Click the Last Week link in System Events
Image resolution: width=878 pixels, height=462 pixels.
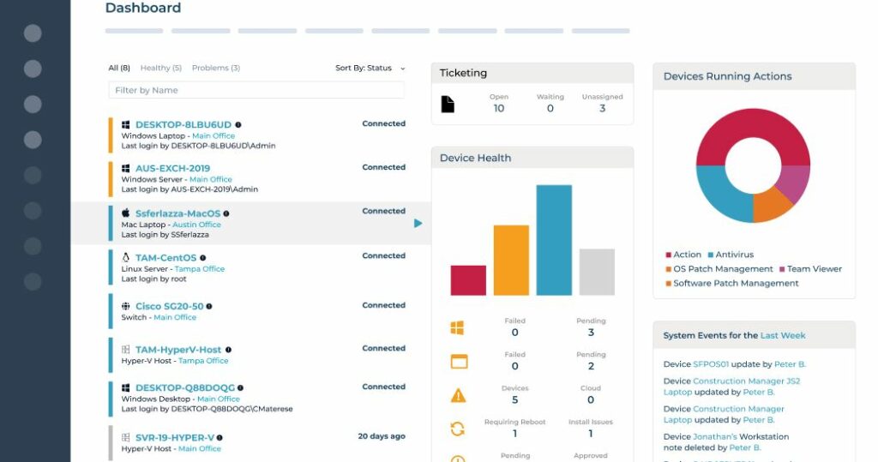pyautogui.click(x=783, y=335)
